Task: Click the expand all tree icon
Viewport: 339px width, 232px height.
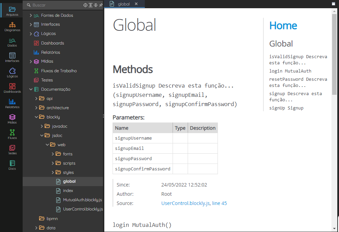Action: 91,5
